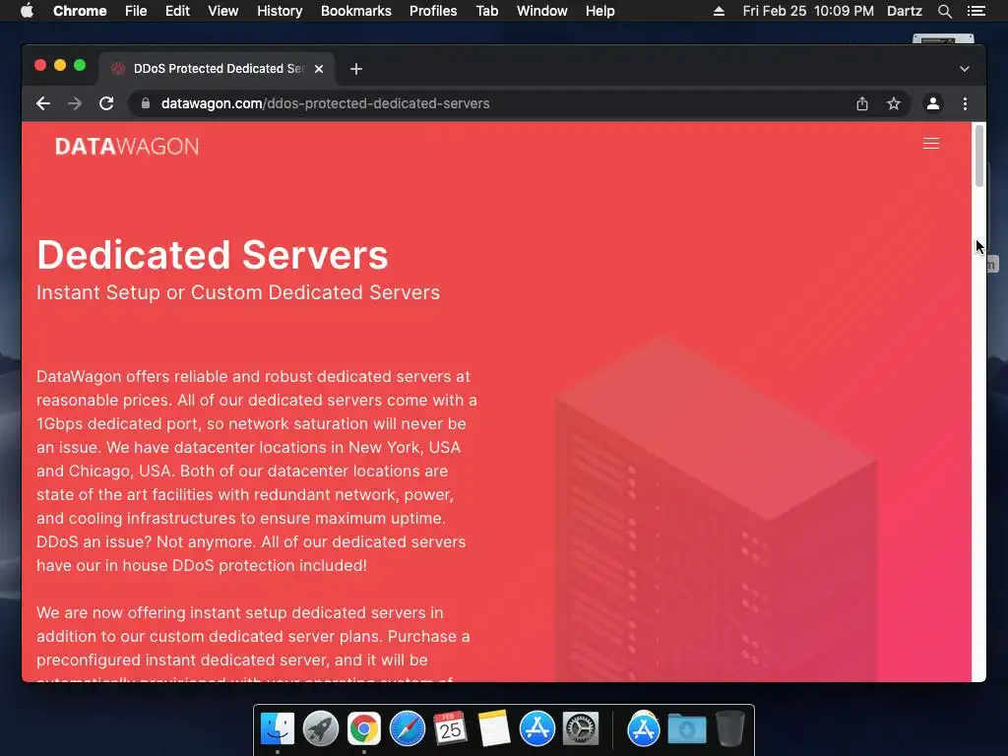Click the Dedicated Servers heading
Viewport: 1008px width, 756px height.
tap(213, 255)
